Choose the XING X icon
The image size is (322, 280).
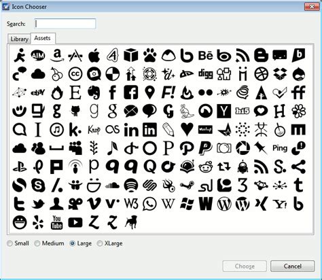point(261,204)
